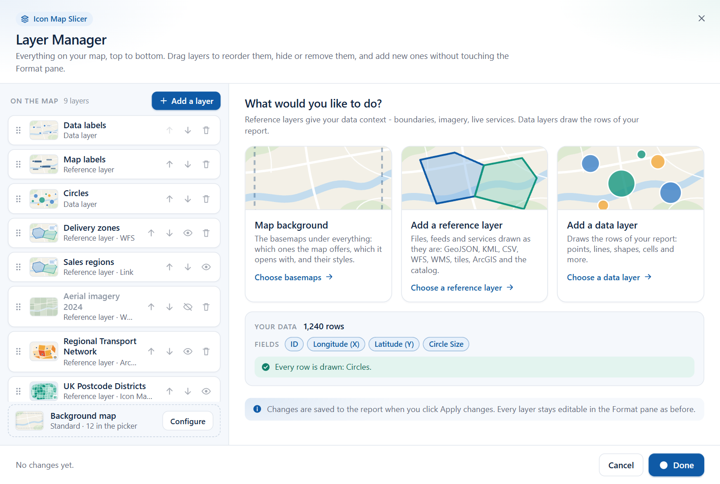Hide the Delivery zones layer

[x=188, y=233]
